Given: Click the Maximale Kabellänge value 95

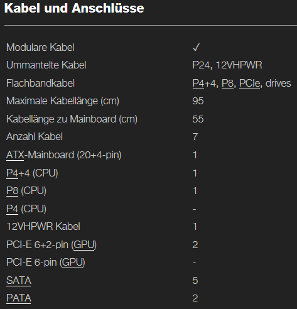Looking at the screenshot, I should [x=198, y=101].
